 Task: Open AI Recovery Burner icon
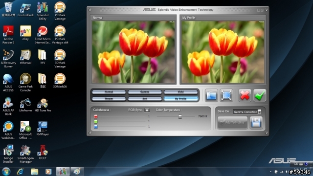click(8, 59)
